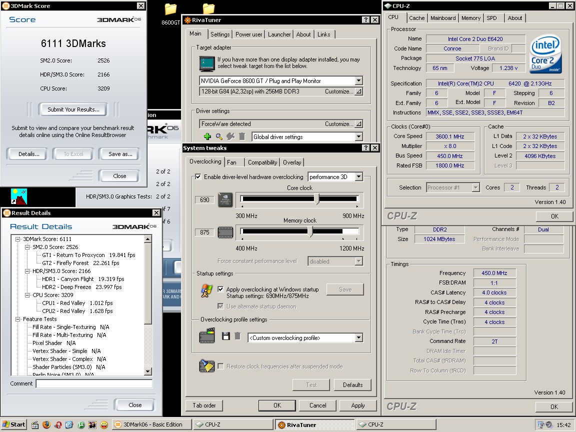
Task: Click the overclocking profile card icon
Action: (x=207, y=335)
